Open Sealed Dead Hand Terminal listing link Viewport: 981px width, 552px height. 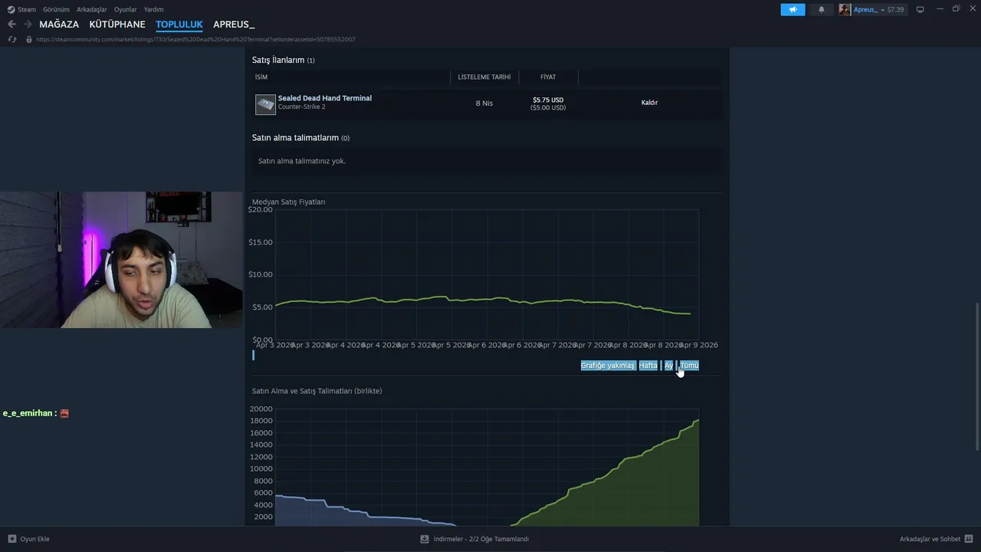[325, 98]
